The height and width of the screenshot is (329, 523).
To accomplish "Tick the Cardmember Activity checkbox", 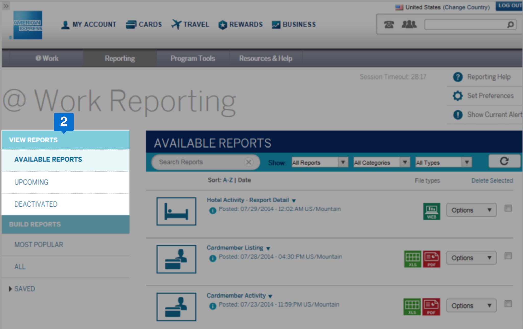I will click(x=508, y=304).
